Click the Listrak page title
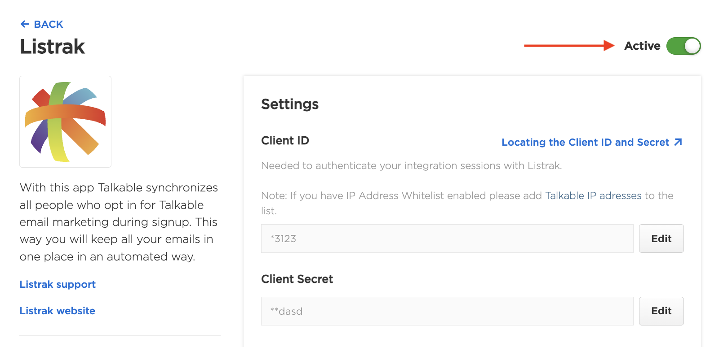This screenshot has height=347, width=719. click(x=53, y=47)
